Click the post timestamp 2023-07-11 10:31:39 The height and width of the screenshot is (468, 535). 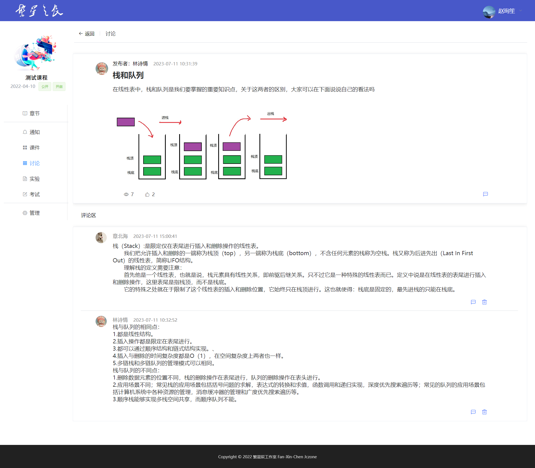[175, 64]
